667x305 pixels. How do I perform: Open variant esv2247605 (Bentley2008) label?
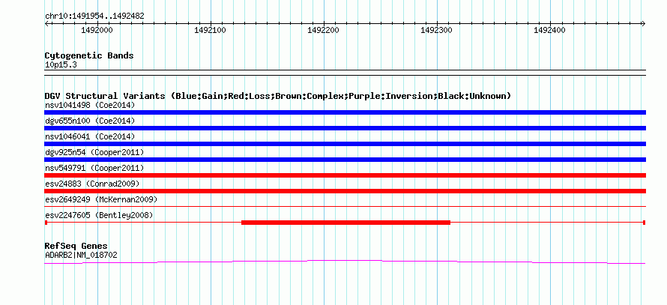(99, 215)
